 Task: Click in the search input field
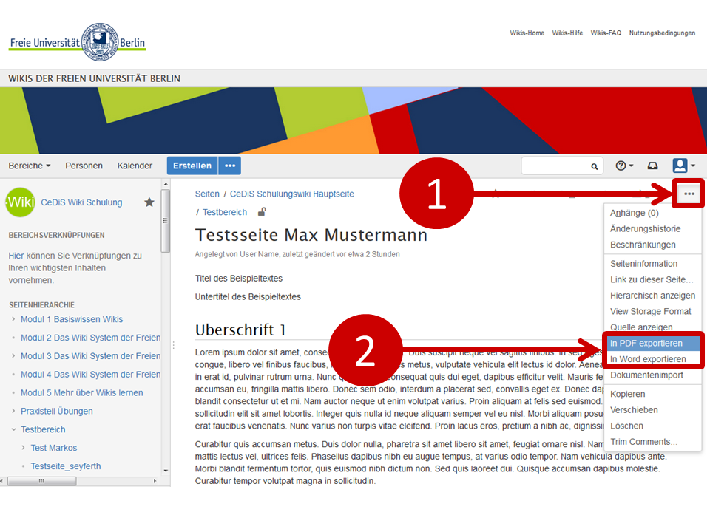[x=555, y=166]
